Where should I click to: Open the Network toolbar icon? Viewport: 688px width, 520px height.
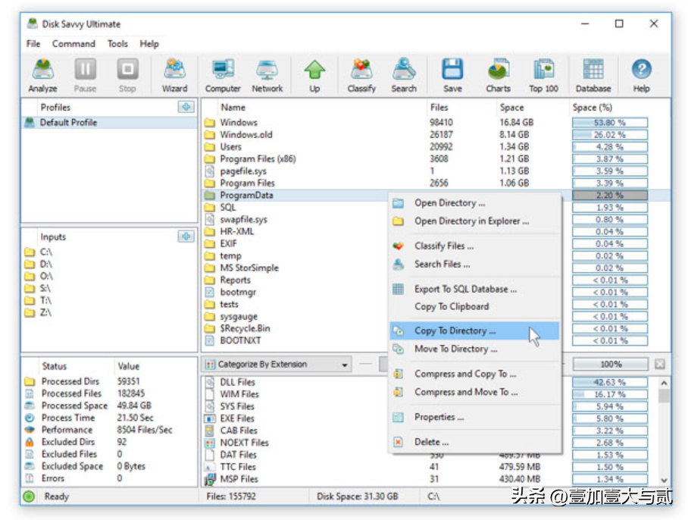[x=267, y=76]
